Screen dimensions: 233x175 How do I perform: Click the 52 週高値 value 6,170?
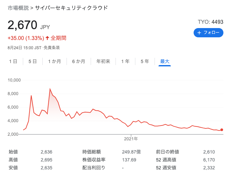[209, 160]
